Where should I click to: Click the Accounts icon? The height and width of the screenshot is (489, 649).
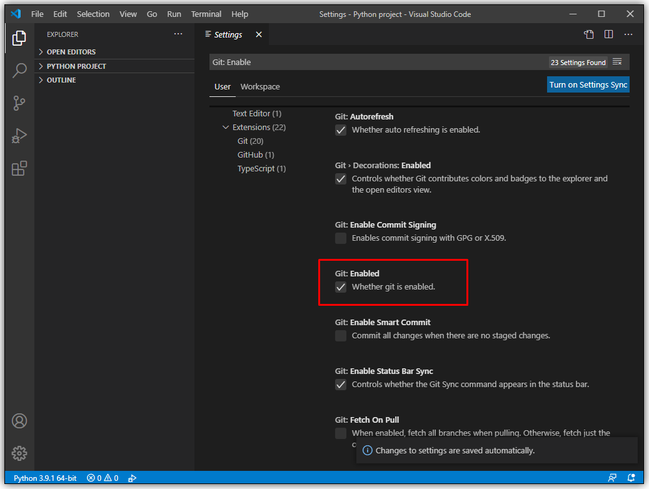(19, 420)
